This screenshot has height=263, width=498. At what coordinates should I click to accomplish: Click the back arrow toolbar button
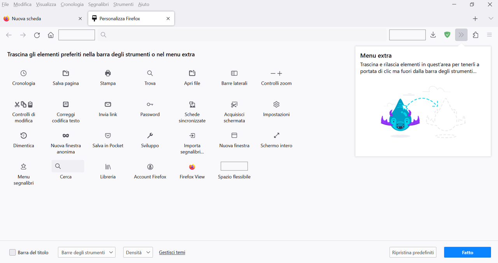click(x=9, y=35)
